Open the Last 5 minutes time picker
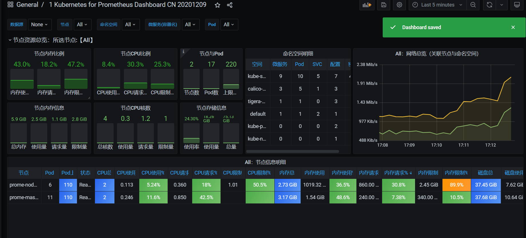The height and width of the screenshot is (238, 526). coord(438,5)
